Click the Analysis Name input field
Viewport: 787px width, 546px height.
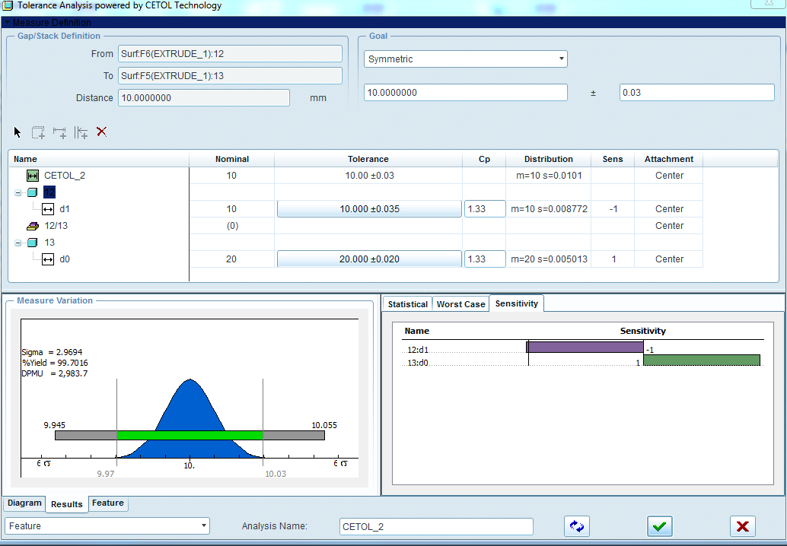pos(436,526)
